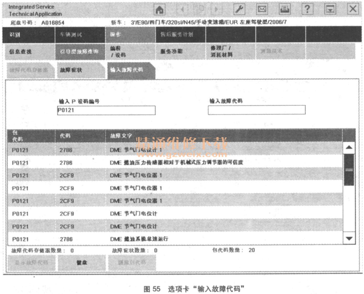Select row 2786 DME 节气门电位计 1

175,150
